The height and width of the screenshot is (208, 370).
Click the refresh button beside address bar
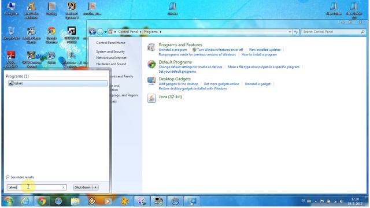(x=296, y=32)
